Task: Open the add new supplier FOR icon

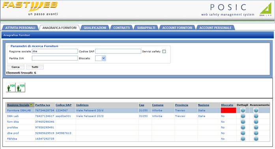Action: point(11,87)
